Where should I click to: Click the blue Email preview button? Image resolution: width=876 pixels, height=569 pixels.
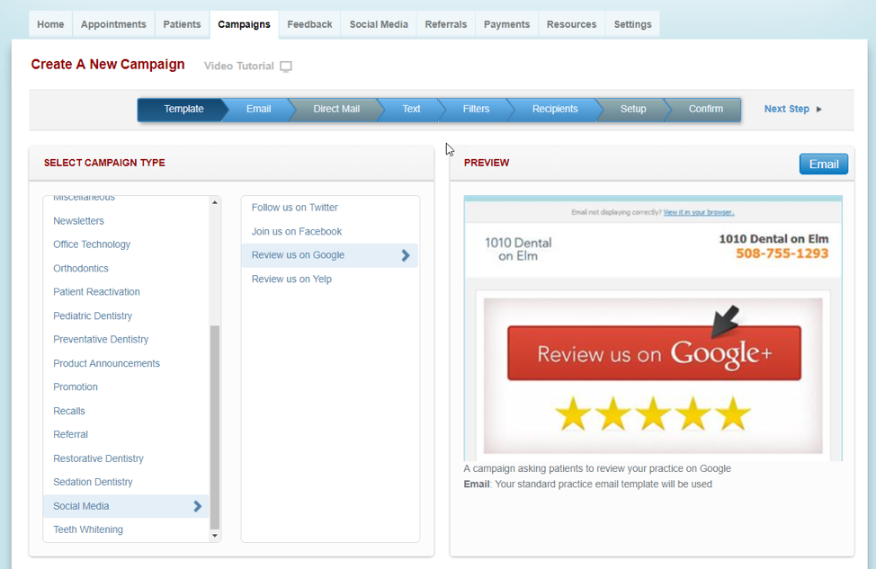point(824,164)
